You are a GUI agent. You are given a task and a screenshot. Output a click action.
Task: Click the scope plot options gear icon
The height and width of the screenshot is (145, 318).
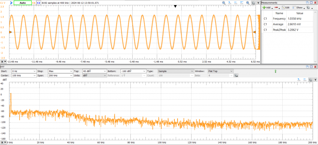[x=253, y=2]
